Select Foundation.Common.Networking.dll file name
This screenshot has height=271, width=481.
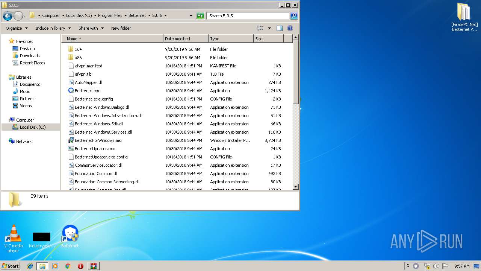pyautogui.click(x=107, y=182)
